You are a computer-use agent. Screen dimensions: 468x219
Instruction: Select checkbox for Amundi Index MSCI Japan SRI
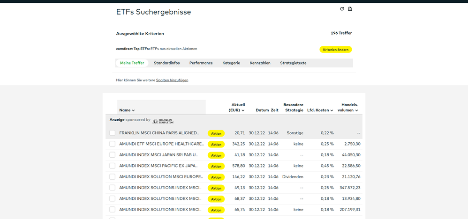coord(113,155)
